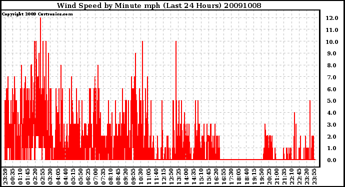Click the 12.0 y-axis label
This screenshot has height=187, width=345.
[332, 18]
